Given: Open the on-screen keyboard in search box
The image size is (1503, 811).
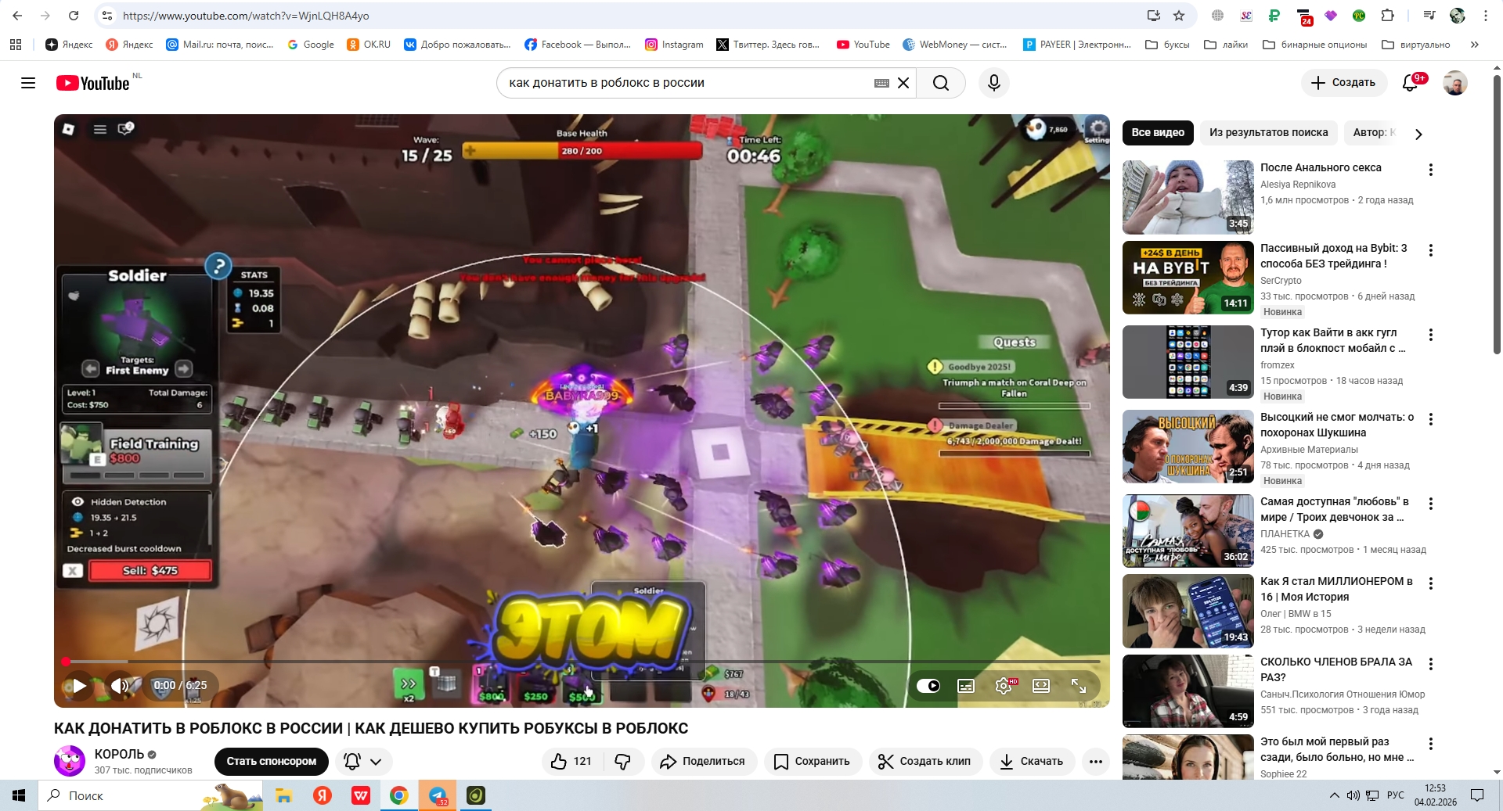Looking at the screenshot, I should [x=881, y=83].
